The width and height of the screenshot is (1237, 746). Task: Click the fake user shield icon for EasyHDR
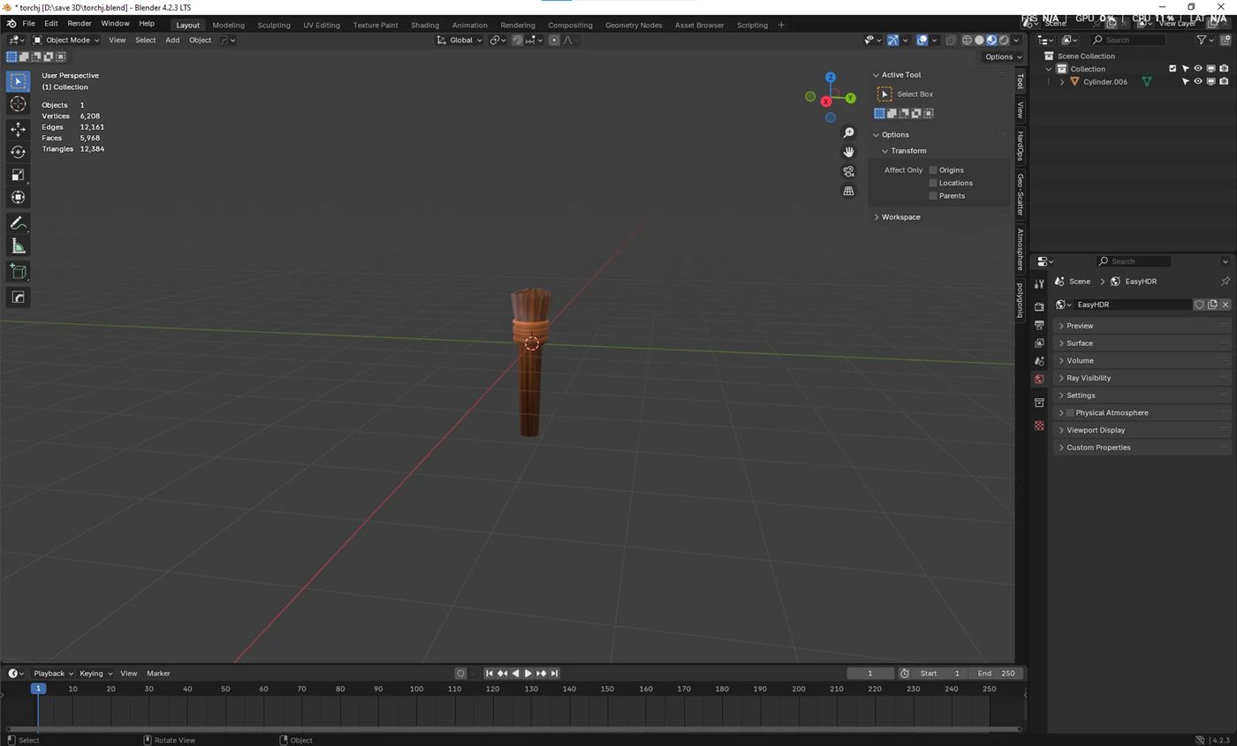1199,305
